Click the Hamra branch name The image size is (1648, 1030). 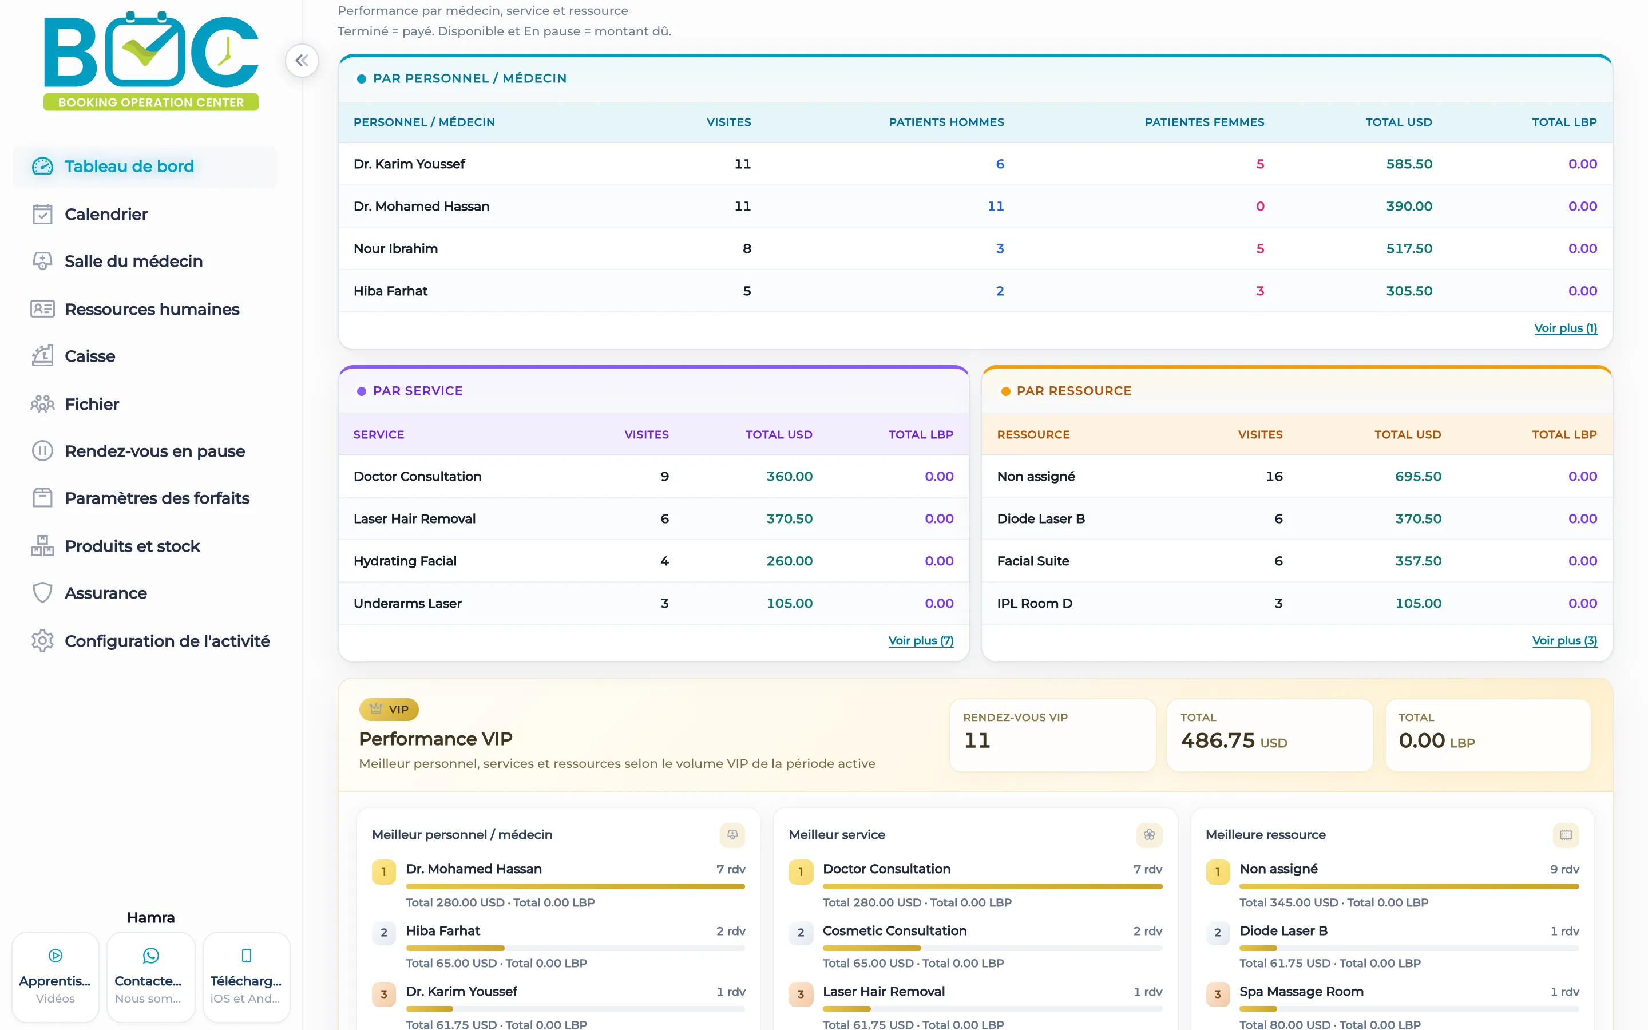(x=150, y=917)
